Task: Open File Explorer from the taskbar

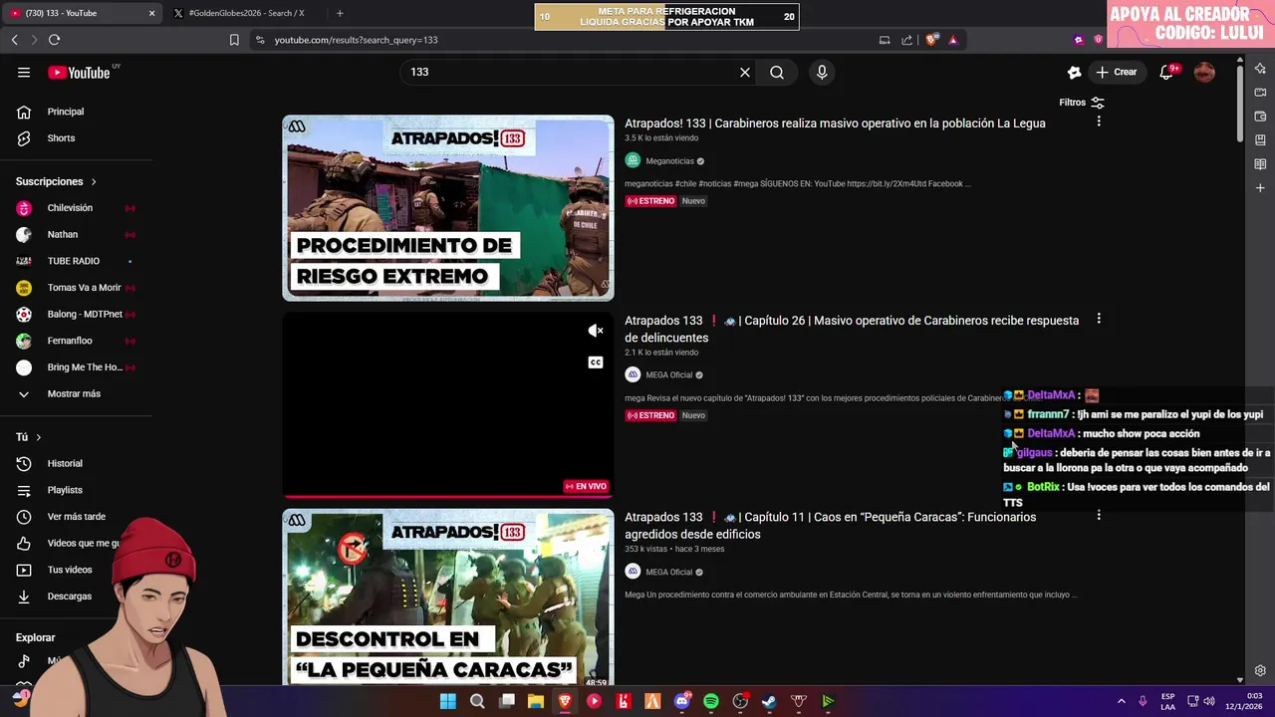Action: point(536,701)
